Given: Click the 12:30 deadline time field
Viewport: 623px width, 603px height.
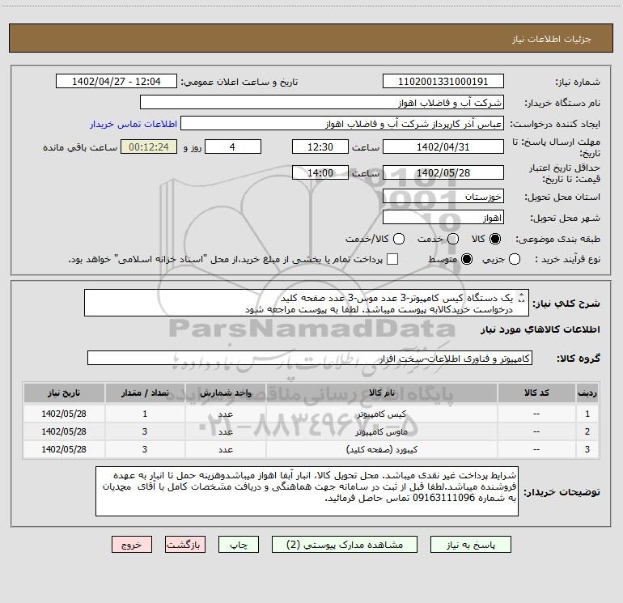Looking at the screenshot, I should pyautogui.click(x=320, y=147).
